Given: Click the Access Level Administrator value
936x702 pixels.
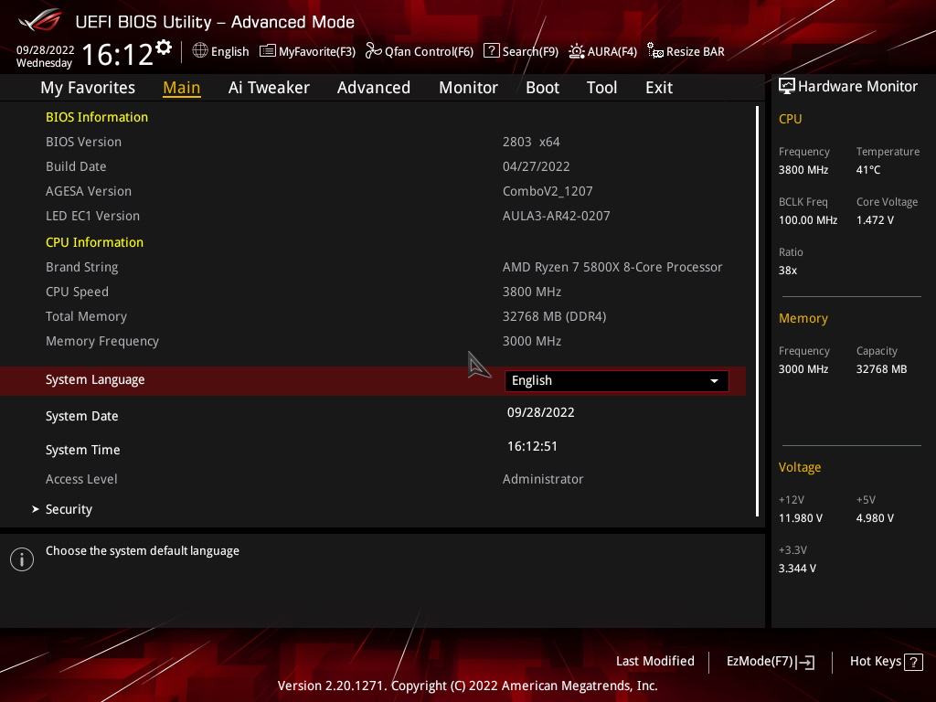Looking at the screenshot, I should tap(543, 479).
